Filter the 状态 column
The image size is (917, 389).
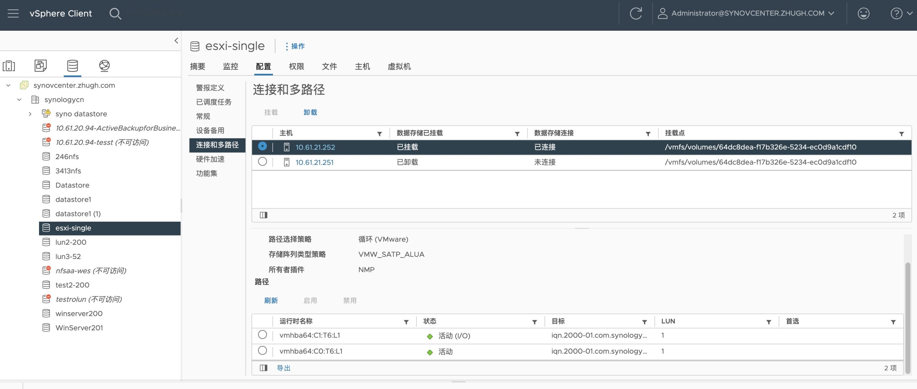(534, 322)
